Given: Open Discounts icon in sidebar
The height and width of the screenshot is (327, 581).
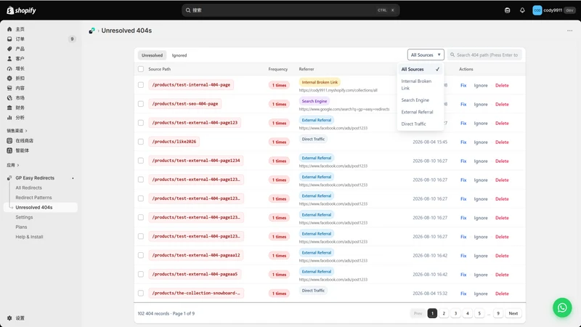Looking at the screenshot, I should tap(9, 78).
